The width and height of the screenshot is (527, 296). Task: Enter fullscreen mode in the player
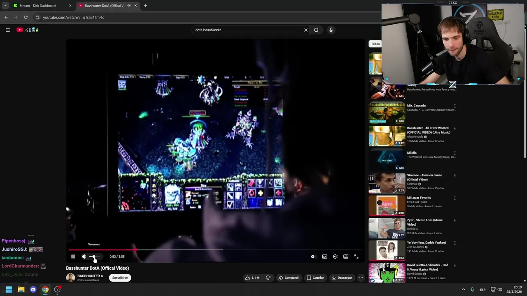pos(356,257)
